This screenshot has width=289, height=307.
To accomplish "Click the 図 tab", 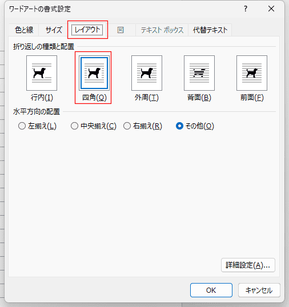I will (121, 30).
